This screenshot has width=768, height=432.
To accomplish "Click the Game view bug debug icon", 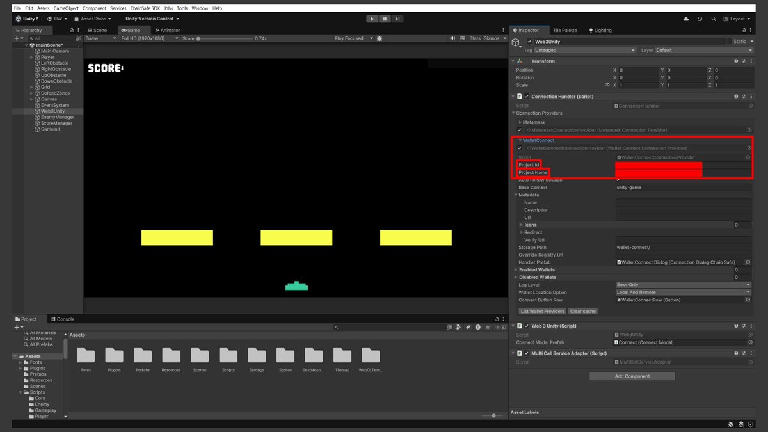I will [380, 38].
